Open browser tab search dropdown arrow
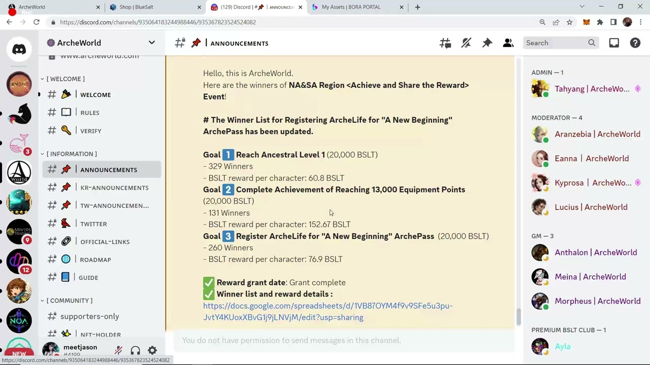The height and width of the screenshot is (365, 650). tap(582, 7)
